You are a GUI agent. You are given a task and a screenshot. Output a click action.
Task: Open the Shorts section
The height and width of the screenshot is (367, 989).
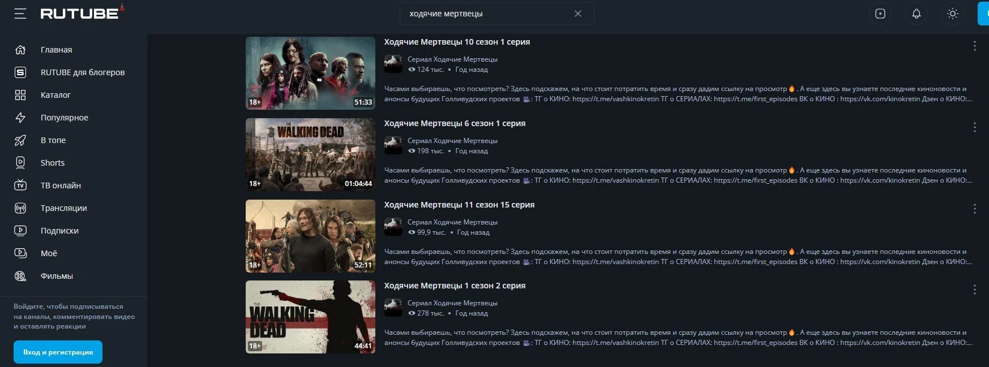pos(53,163)
